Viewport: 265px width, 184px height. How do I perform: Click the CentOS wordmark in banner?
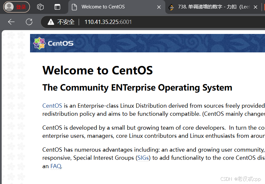pos(61,43)
